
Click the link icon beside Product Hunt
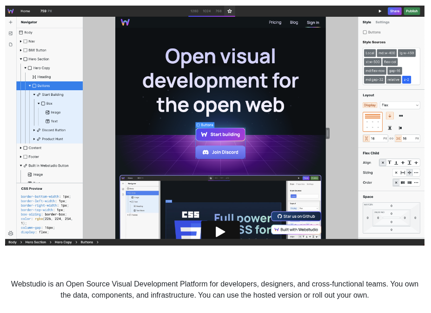[x=39, y=139]
